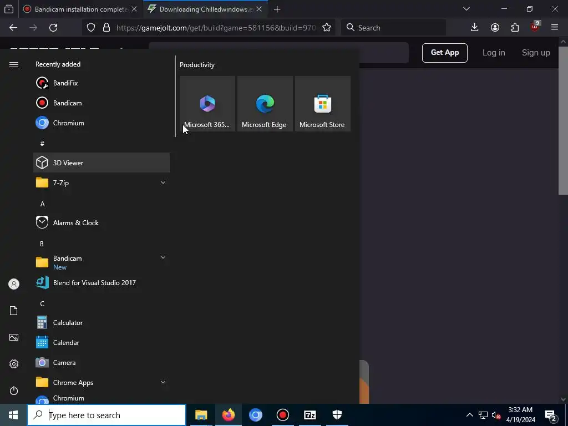This screenshot has width=568, height=426.
Task: Open Microsoft Edge tile
Action: click(x=265, y=104)
